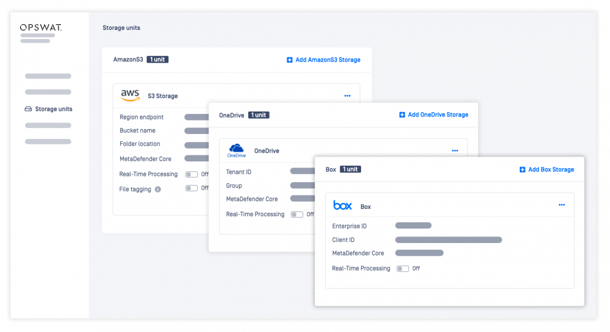Click the Box logo
The width and height of the screenshot is (610, 332).
click(342, 205)
